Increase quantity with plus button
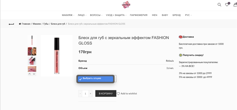This screenshot has width=237, height=110. click(90, 94)
